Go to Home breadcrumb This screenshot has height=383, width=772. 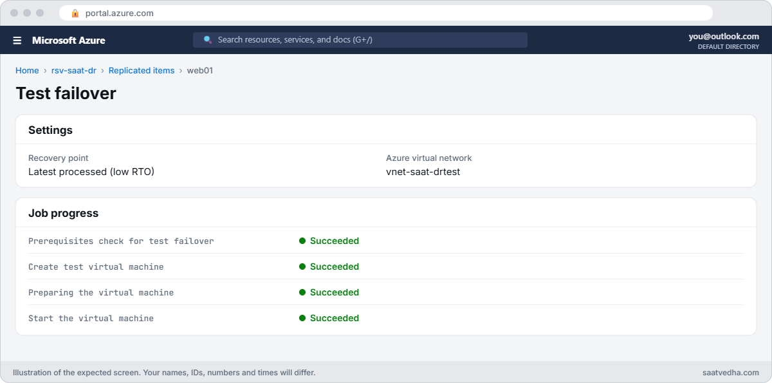(x=27, y=71)
